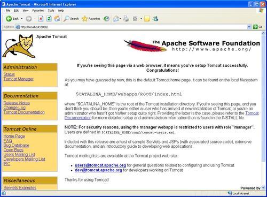Screen dimensions: 267x197
Task: Open the Status link under Administration
Action: (x=9, y=74)
